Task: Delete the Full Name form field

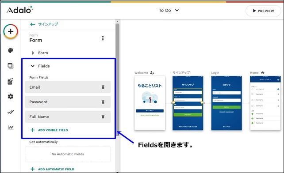Action: coord(103,117)
